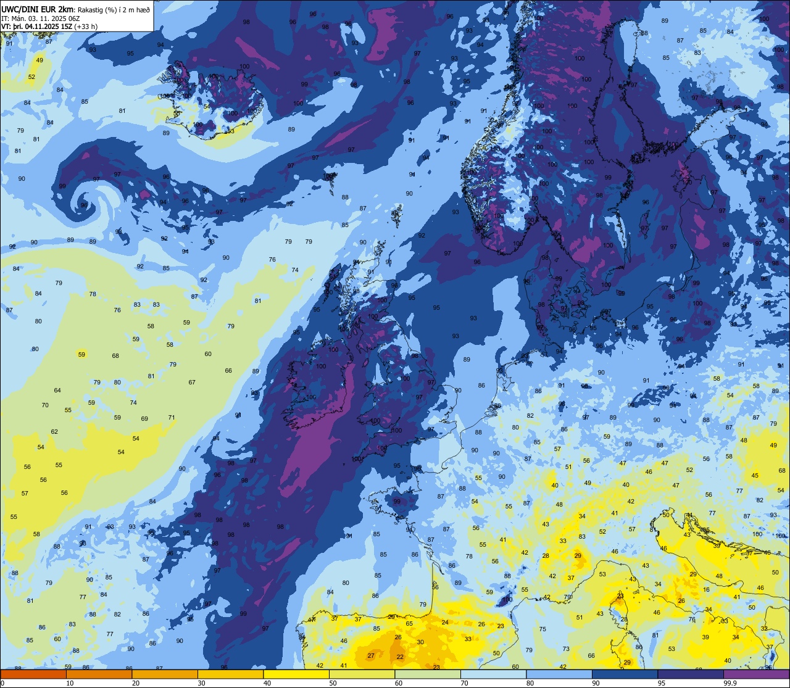Click the 10–20% orange legend swatch

pyautogui.click(x=99, y=674)
